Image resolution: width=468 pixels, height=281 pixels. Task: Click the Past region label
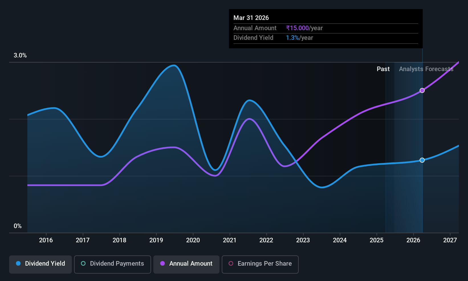pos(383,69)
